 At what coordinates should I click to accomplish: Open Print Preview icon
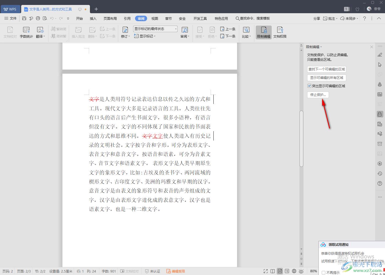click(x=45, y=18)
